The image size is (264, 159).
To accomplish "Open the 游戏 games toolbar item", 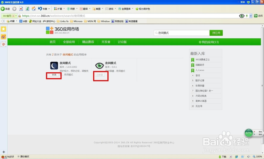I will (x=109, y=9).
